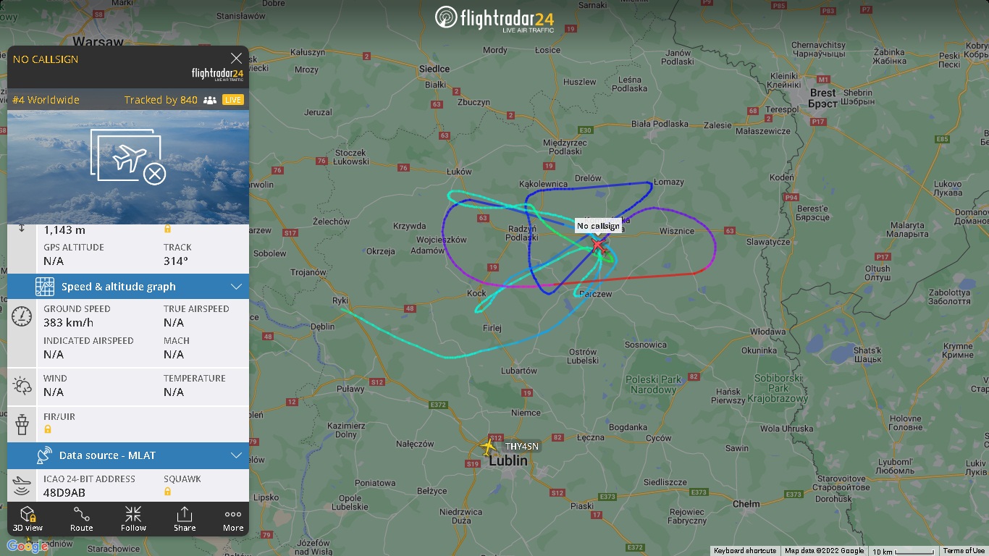989x556 pixels.
Task: Click the Flightradar24 logo at top
Action: (x=494, y=18)
